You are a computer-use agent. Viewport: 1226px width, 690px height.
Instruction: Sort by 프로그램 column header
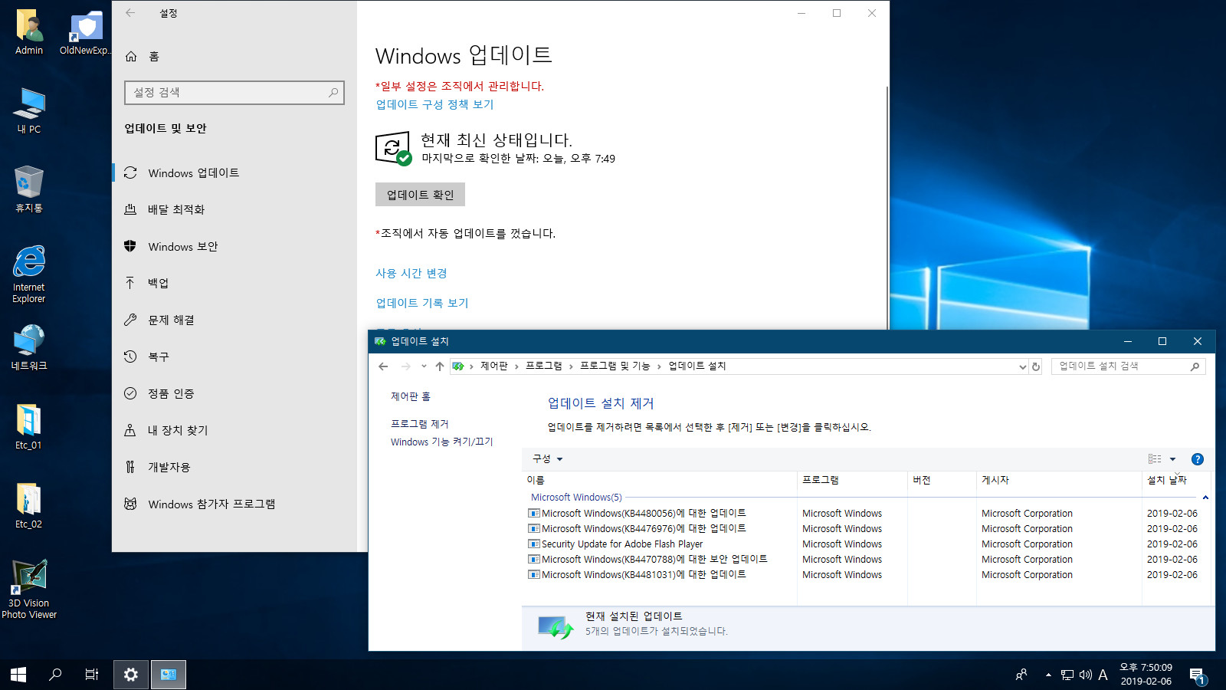point(852,480)
